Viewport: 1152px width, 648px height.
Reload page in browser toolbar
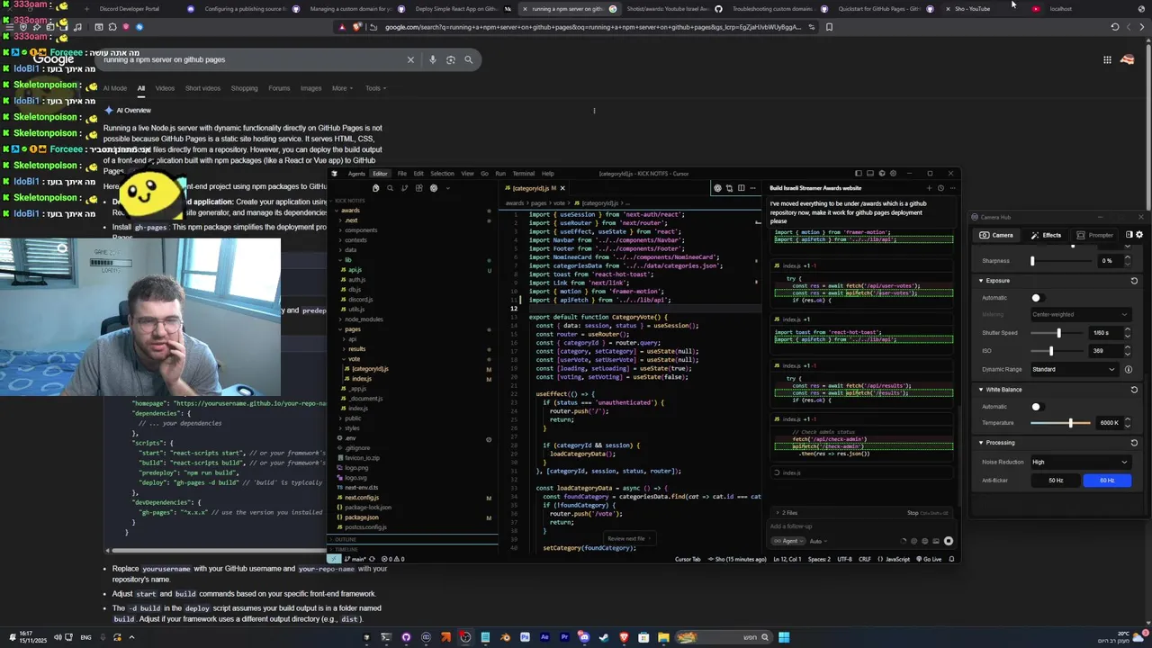[1115, 27]
